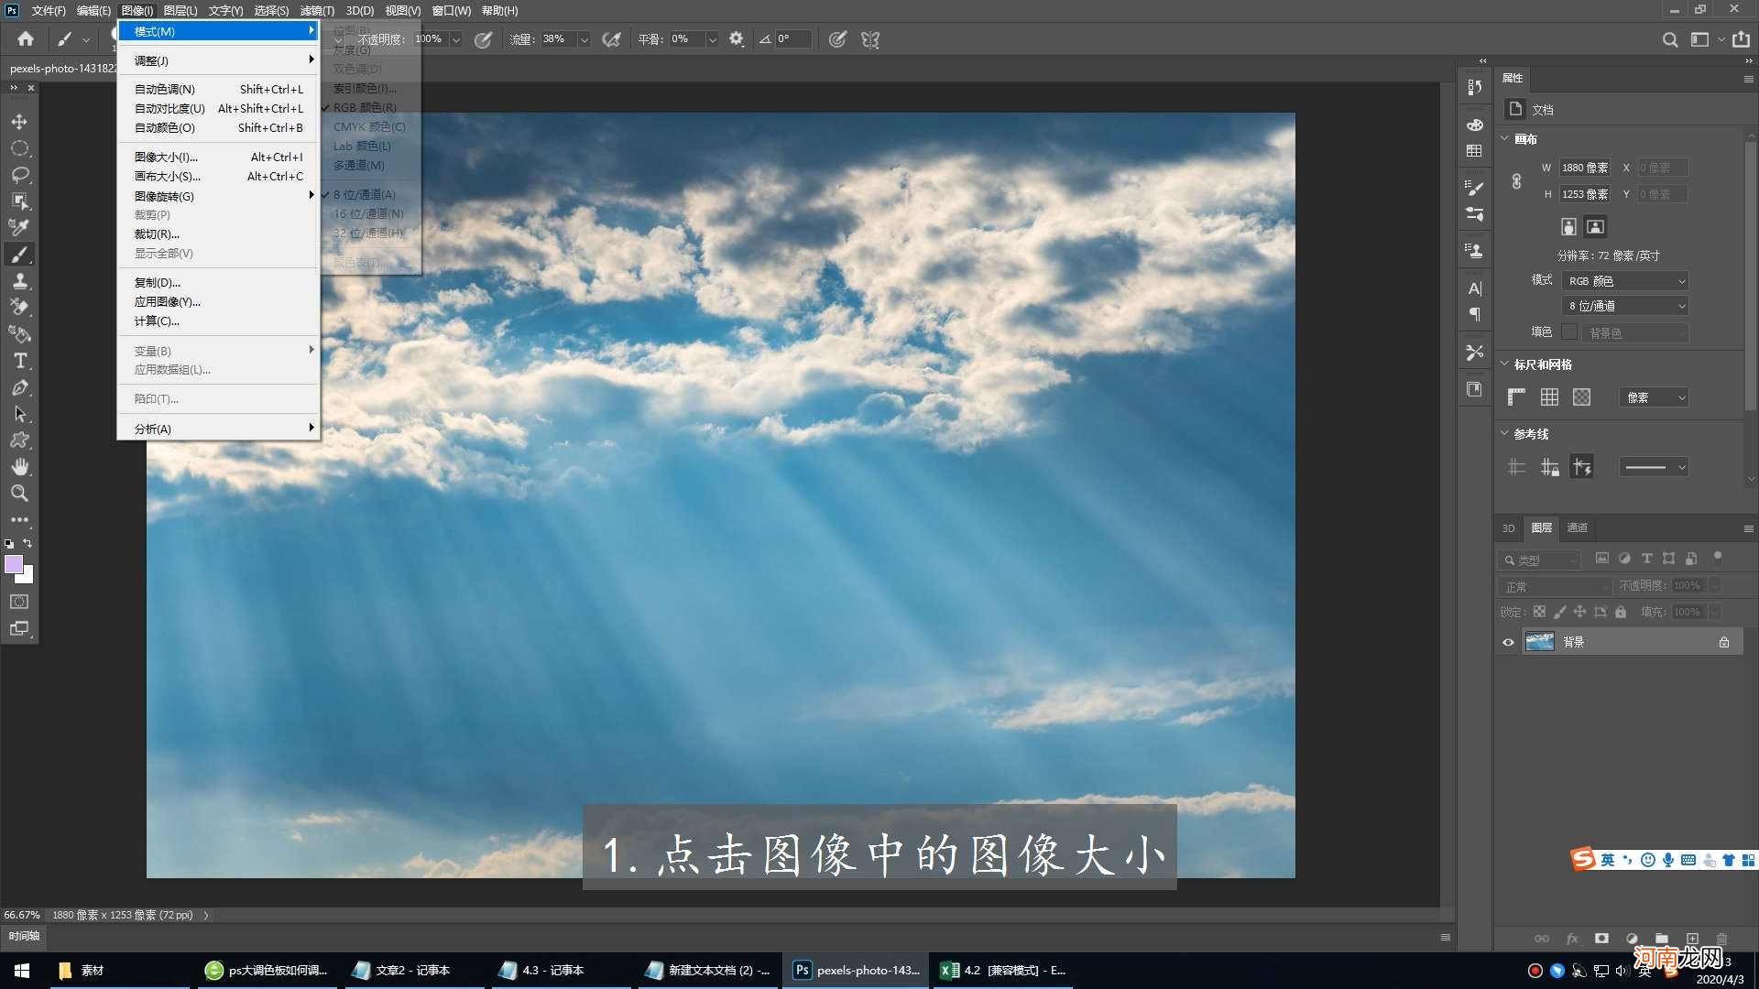Viewport: 1759px width, 989px height.
Task: Select the Object Selection tool
Action: click(19, 201)
